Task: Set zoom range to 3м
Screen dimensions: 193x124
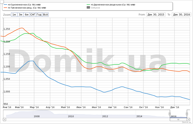Action: pyautogui.click(x=20, y=15)
